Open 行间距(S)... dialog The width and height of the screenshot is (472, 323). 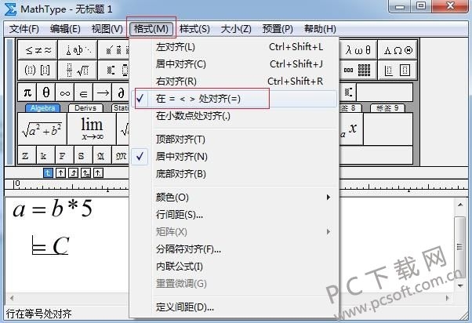click(234, 215)
